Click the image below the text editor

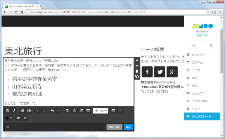(x=51, y=135)
